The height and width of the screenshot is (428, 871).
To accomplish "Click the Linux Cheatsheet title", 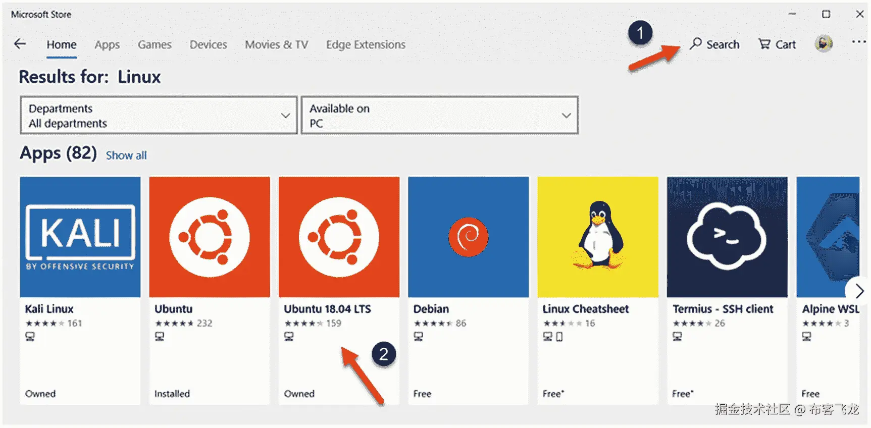I will [x=586, y=309].
